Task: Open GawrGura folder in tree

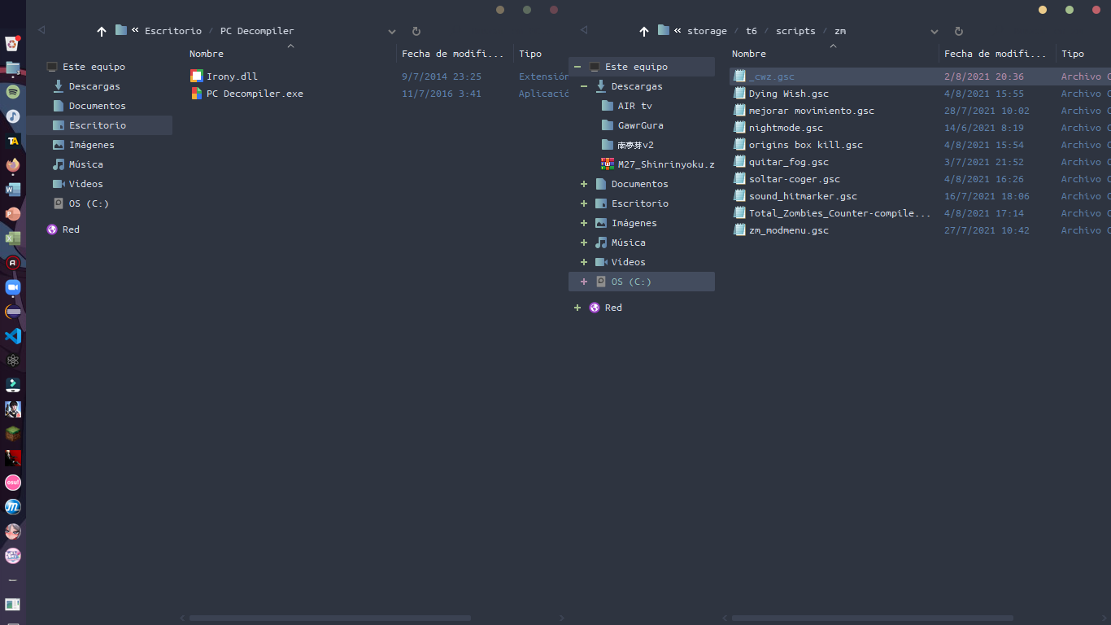Action: pos(640,125)
